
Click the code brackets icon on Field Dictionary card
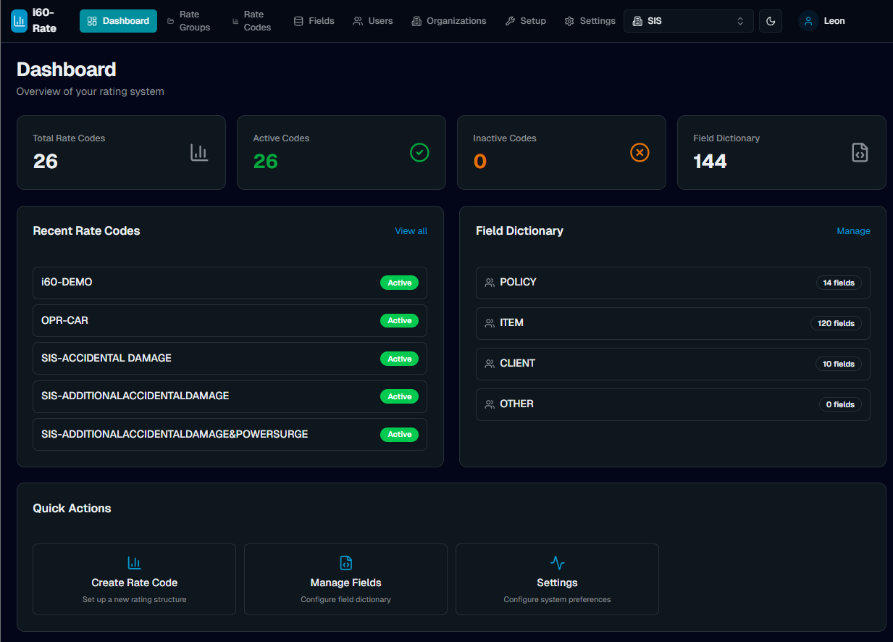860,152
